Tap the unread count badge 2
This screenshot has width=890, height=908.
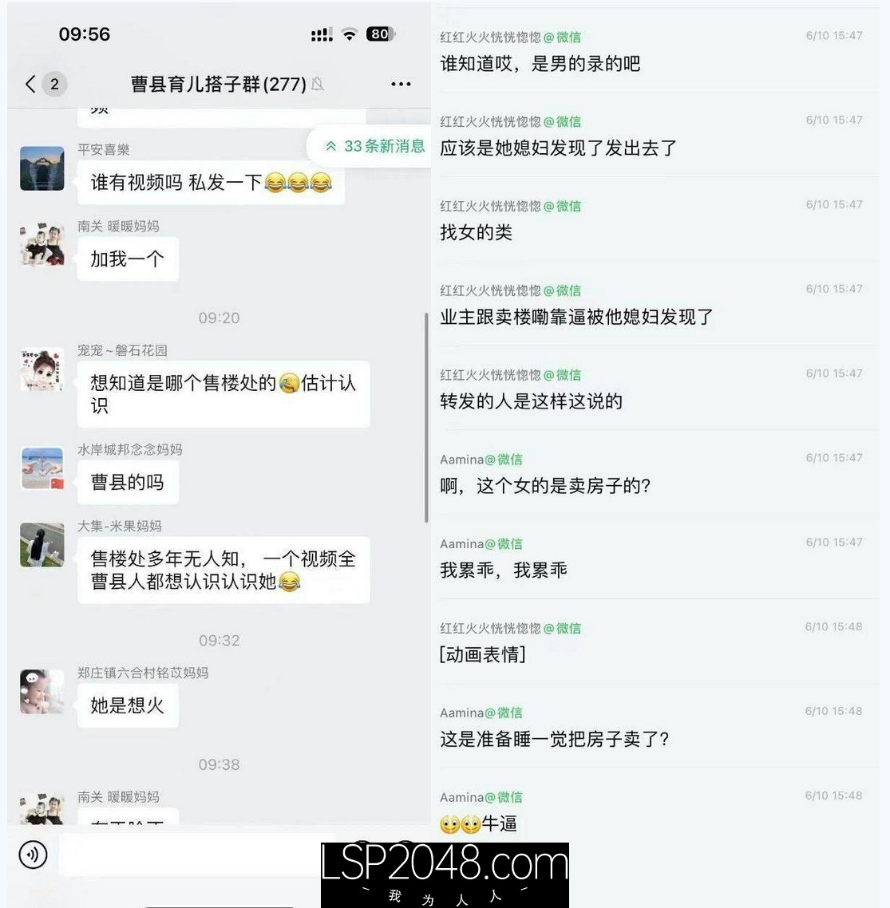click(x=54, y=84)
